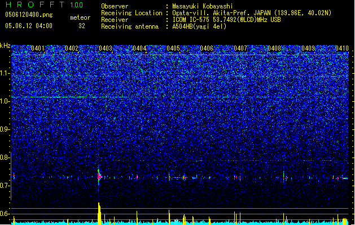Click observer name Masayuki Kobayashi
Viewport: 355px width, 225px height.
coord(203,6)
